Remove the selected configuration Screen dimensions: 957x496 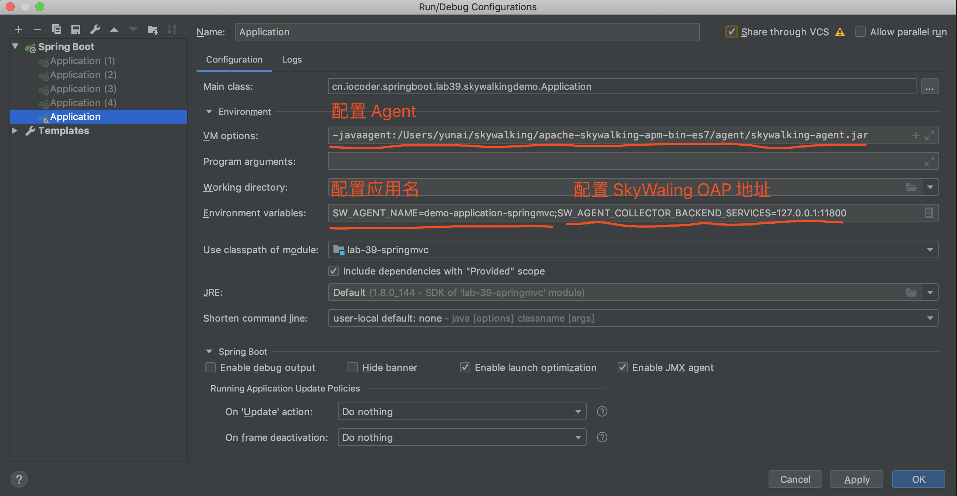coord(37,29)
